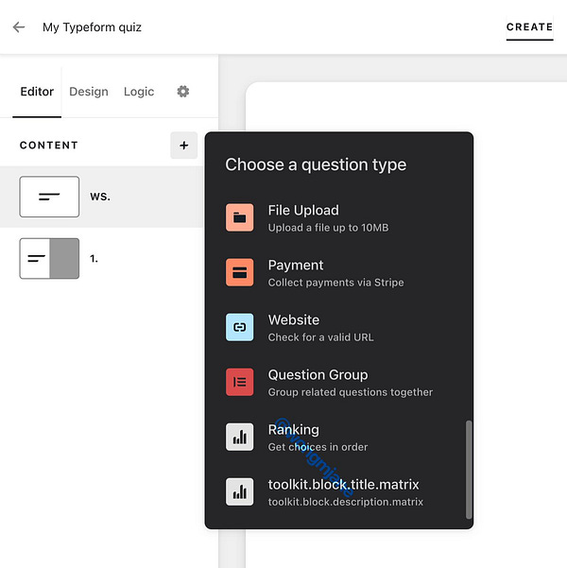Add new content with plus button
Image resolution: width=567 pixels, height=568 pixels.
[x=183, y=146]
